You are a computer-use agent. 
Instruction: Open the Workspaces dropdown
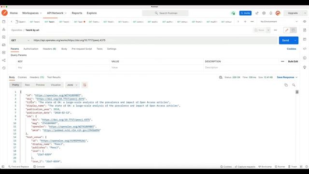click(x=32, y=13)
